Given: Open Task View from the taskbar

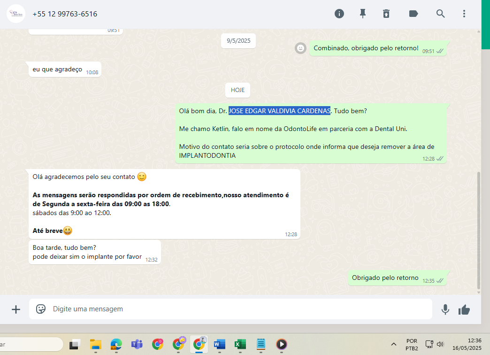Looking at the screenshot, I should 75,344.
